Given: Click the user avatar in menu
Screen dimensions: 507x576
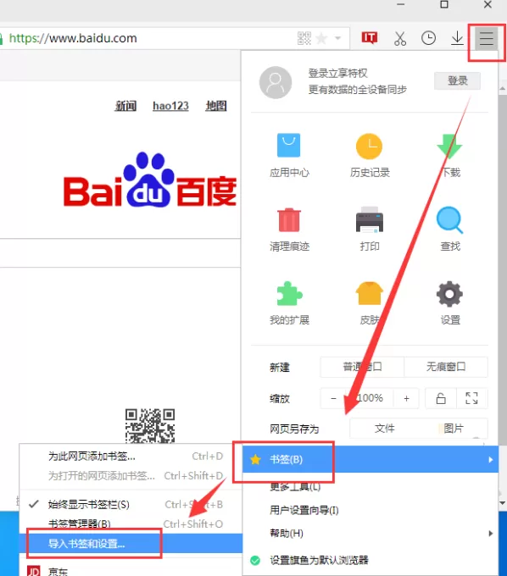Looking at the screenshot, I should point(276,82).
